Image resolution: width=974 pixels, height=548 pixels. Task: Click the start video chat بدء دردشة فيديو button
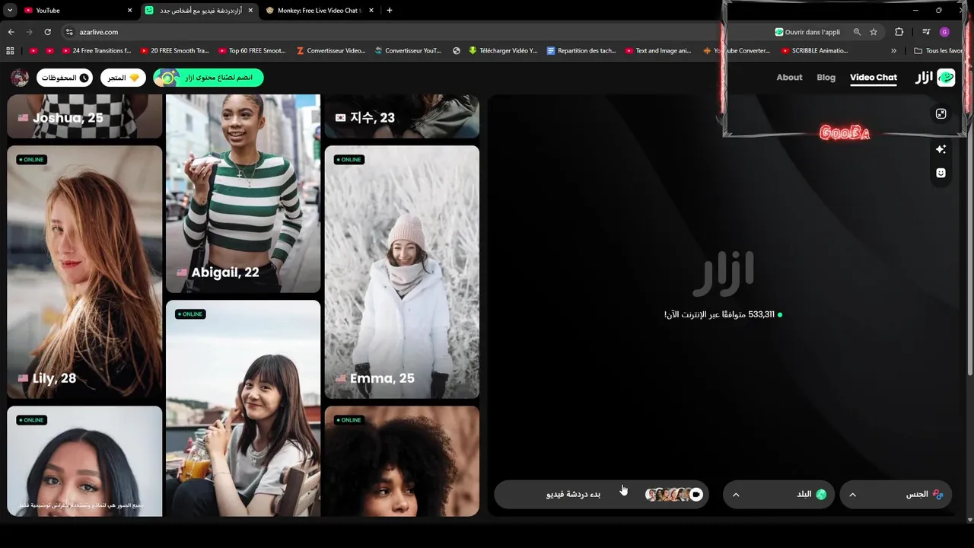pos(601,495)
